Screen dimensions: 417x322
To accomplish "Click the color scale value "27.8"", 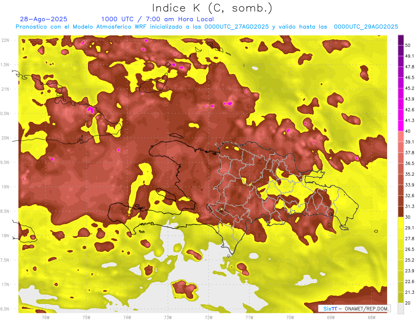I will point(409,239).
